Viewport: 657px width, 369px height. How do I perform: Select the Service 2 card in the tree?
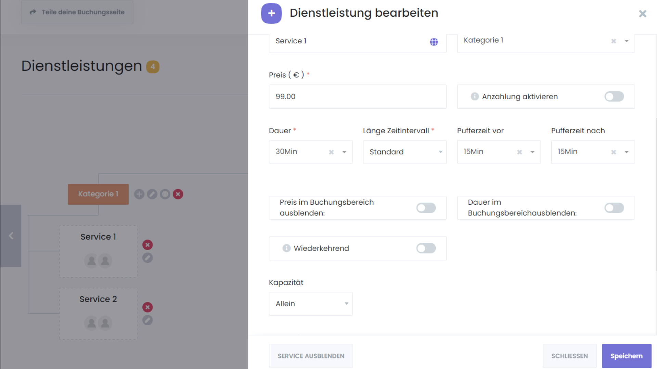click(x=98, y=313)
